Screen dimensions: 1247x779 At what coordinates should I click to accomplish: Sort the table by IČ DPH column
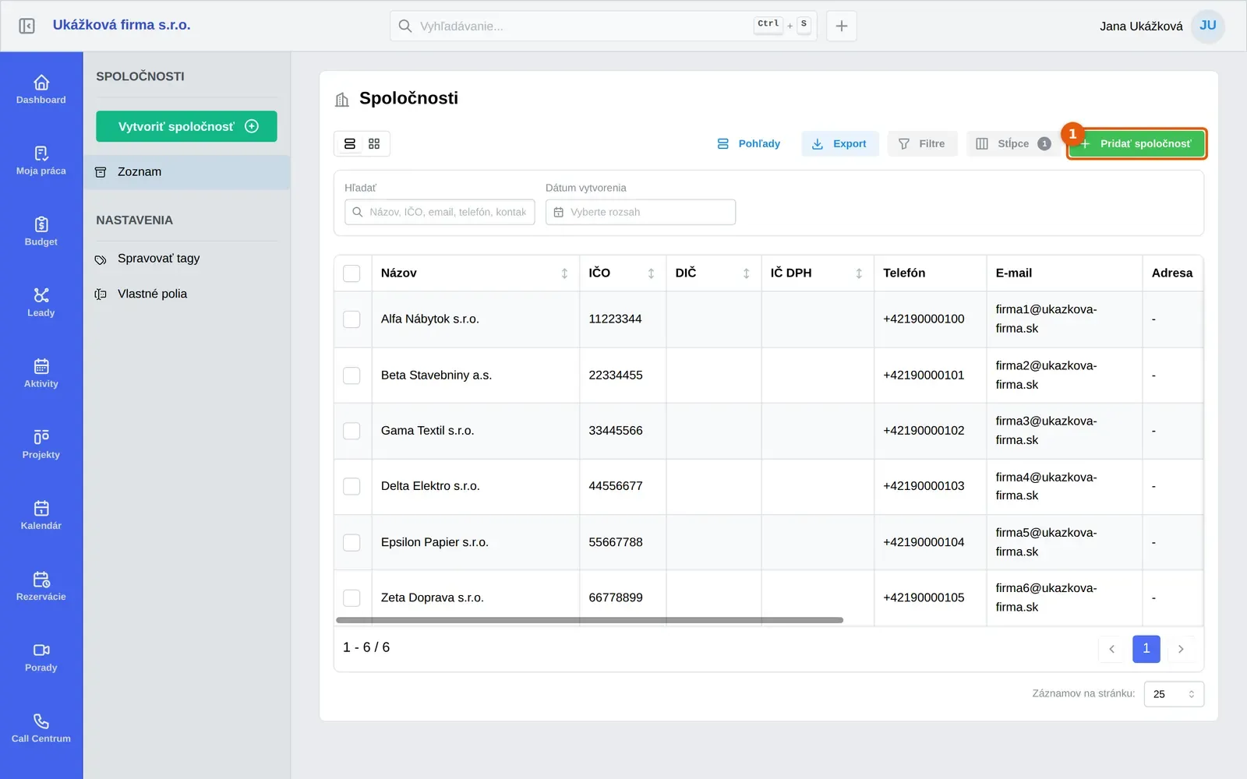pyautogui.click(x=859, y=273)
